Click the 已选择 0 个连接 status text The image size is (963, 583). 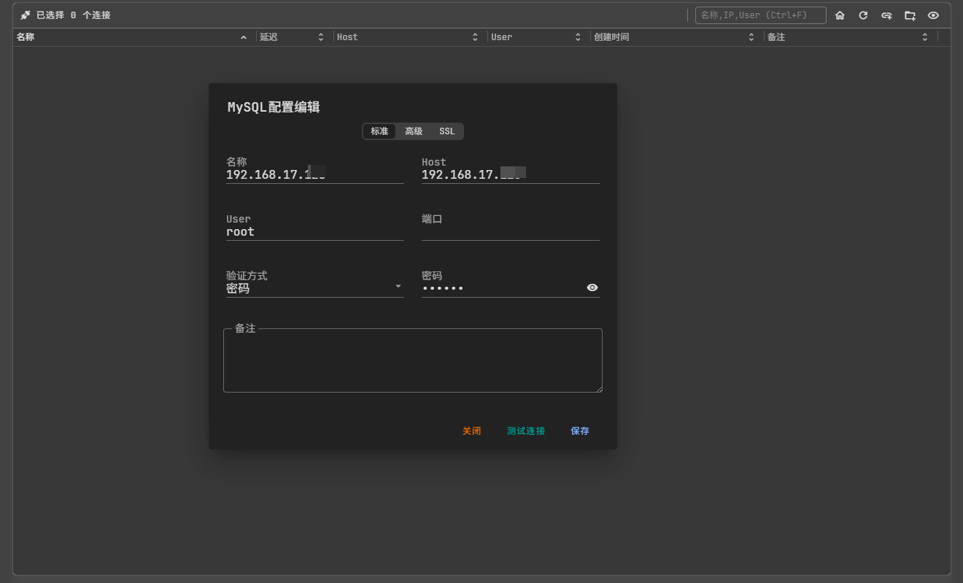(74, 15)
